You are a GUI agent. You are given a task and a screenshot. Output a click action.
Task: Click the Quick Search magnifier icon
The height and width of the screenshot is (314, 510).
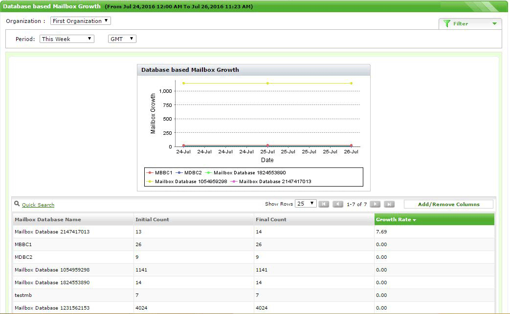17,204
